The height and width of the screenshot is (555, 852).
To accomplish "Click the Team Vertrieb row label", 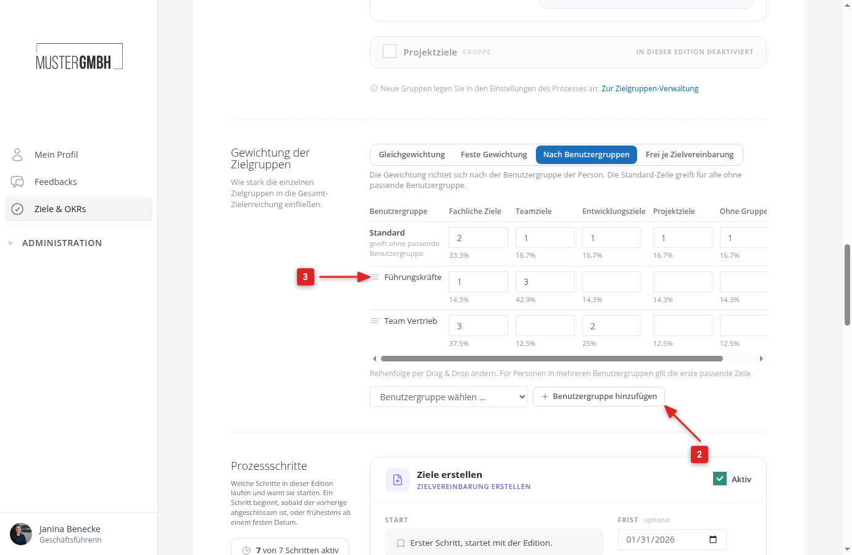I will (411, 321).
